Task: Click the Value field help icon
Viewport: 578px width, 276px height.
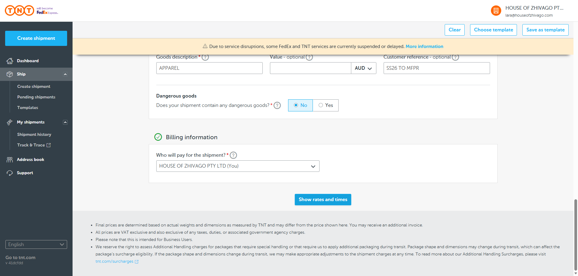Action: click(x=309, y=57)
